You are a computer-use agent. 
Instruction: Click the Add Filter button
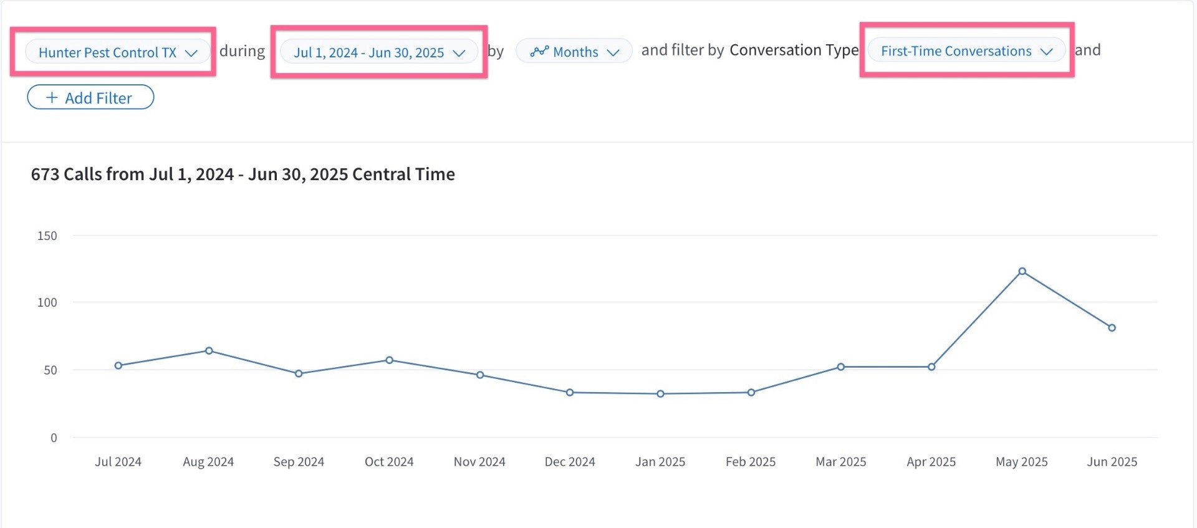90,97
